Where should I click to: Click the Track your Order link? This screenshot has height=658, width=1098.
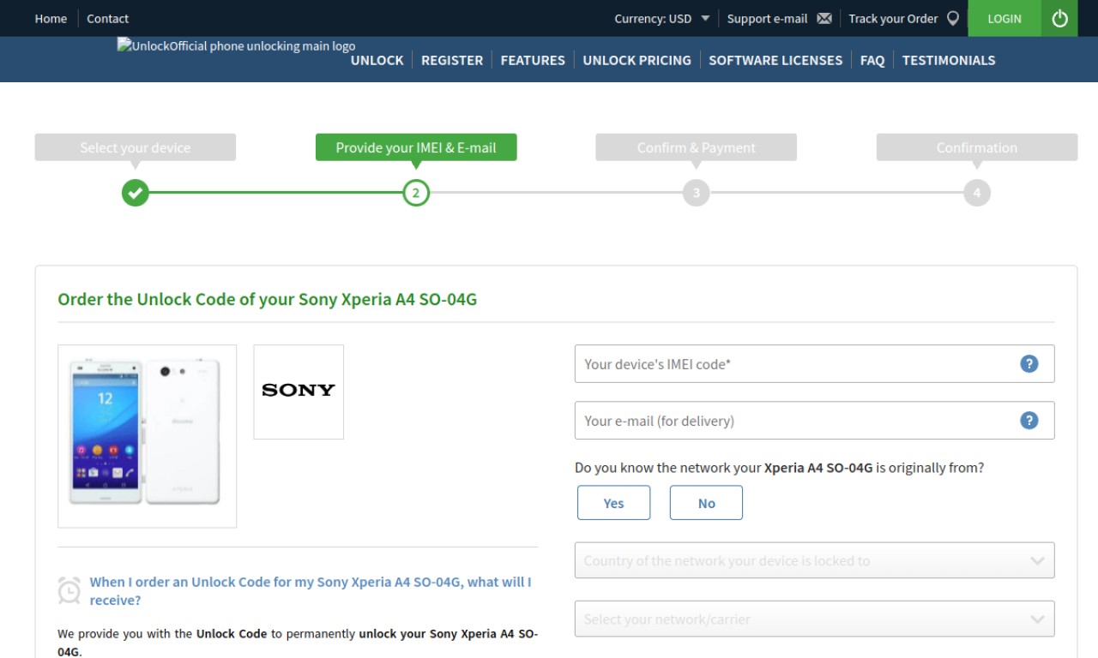[893, 18]
